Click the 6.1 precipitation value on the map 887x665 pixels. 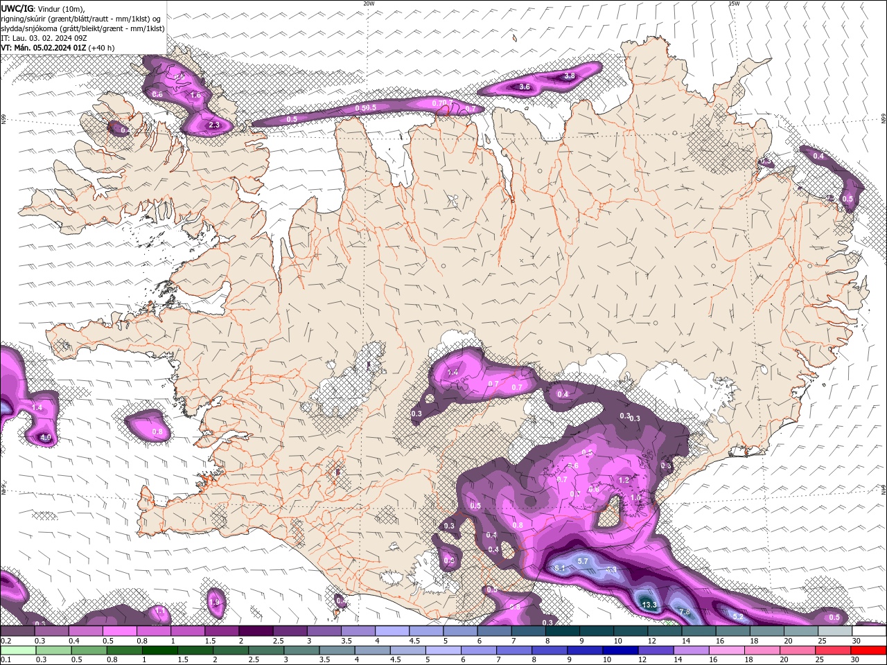point(560,568)
